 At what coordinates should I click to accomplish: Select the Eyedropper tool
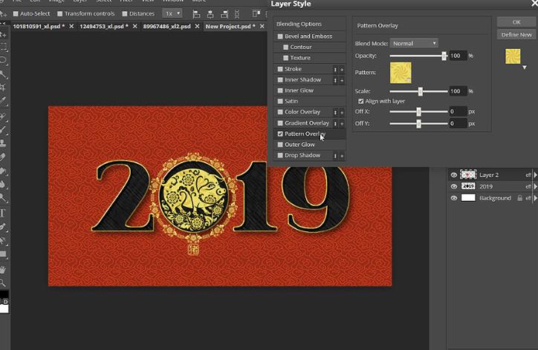click(x=3, y=101)
